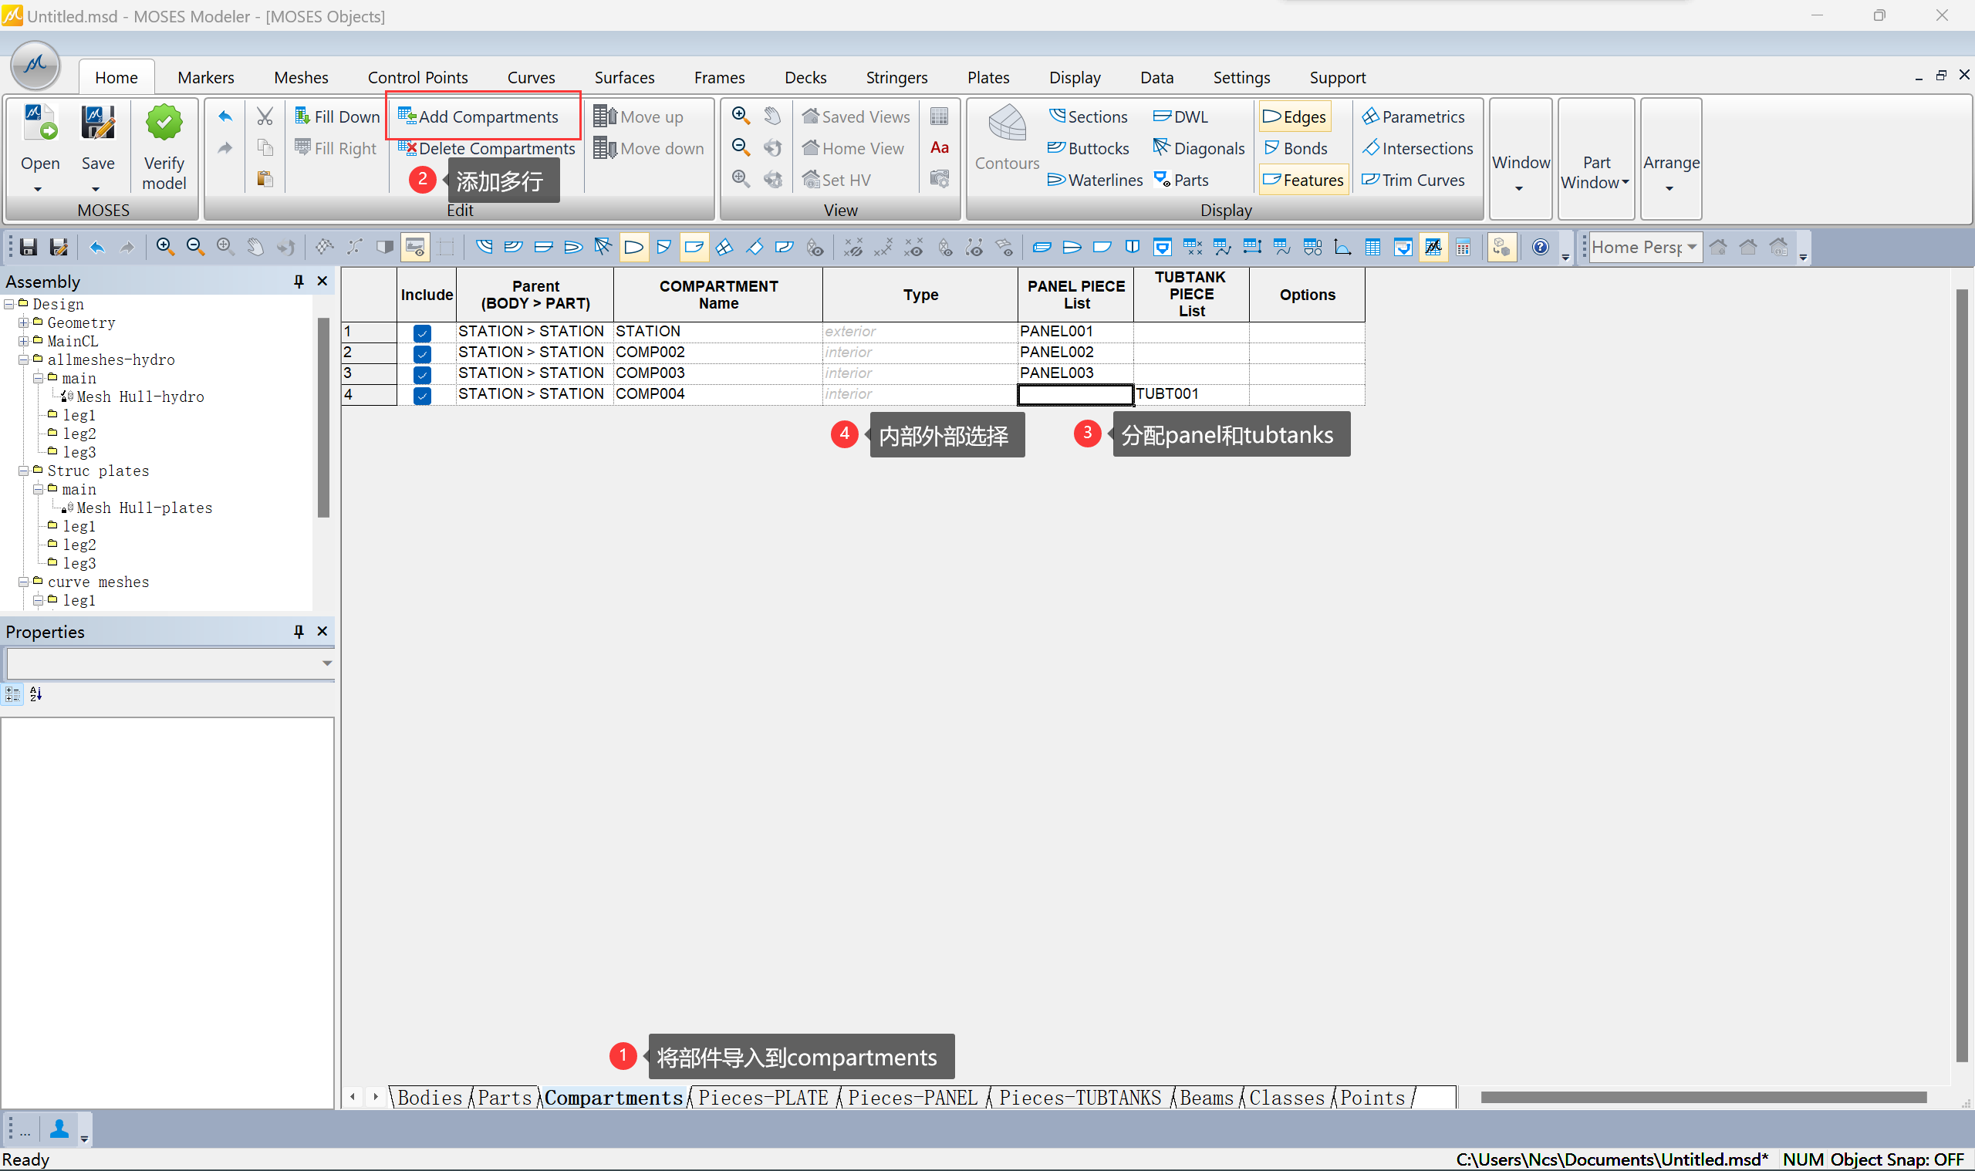Click Add Compartments button
1975x1171 pixels.
[x=478, y=116]
